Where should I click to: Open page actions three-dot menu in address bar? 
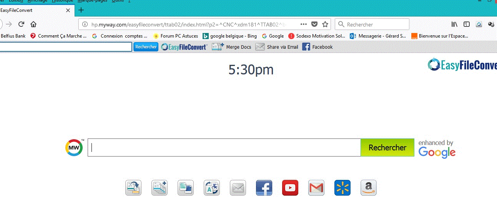coord(304,24)
